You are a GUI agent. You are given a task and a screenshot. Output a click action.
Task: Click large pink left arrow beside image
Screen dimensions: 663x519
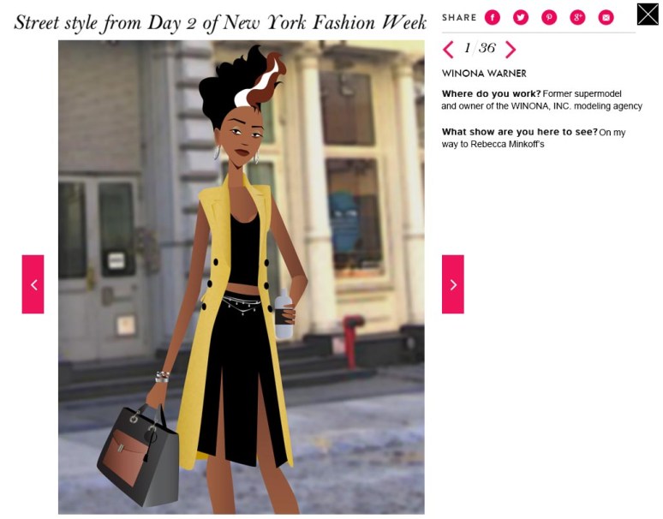coord(33,284)
